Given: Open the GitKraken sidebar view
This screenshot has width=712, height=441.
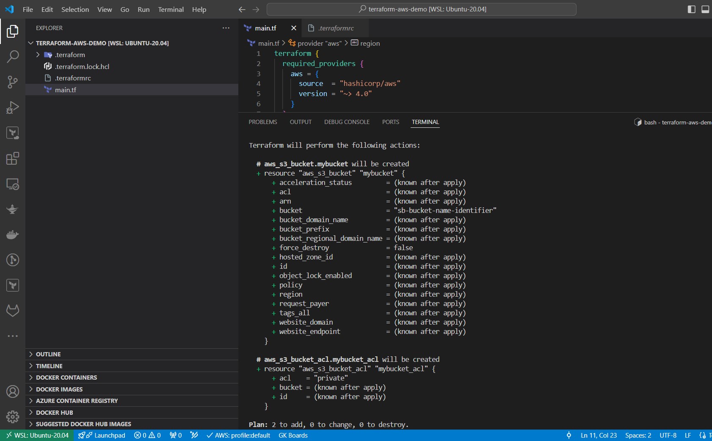Looking at the screenshot, I should coord(13,310).
